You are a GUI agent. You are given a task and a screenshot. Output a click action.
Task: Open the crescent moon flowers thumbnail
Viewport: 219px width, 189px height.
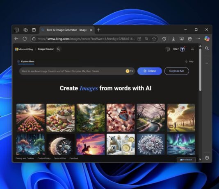point(60,144)
